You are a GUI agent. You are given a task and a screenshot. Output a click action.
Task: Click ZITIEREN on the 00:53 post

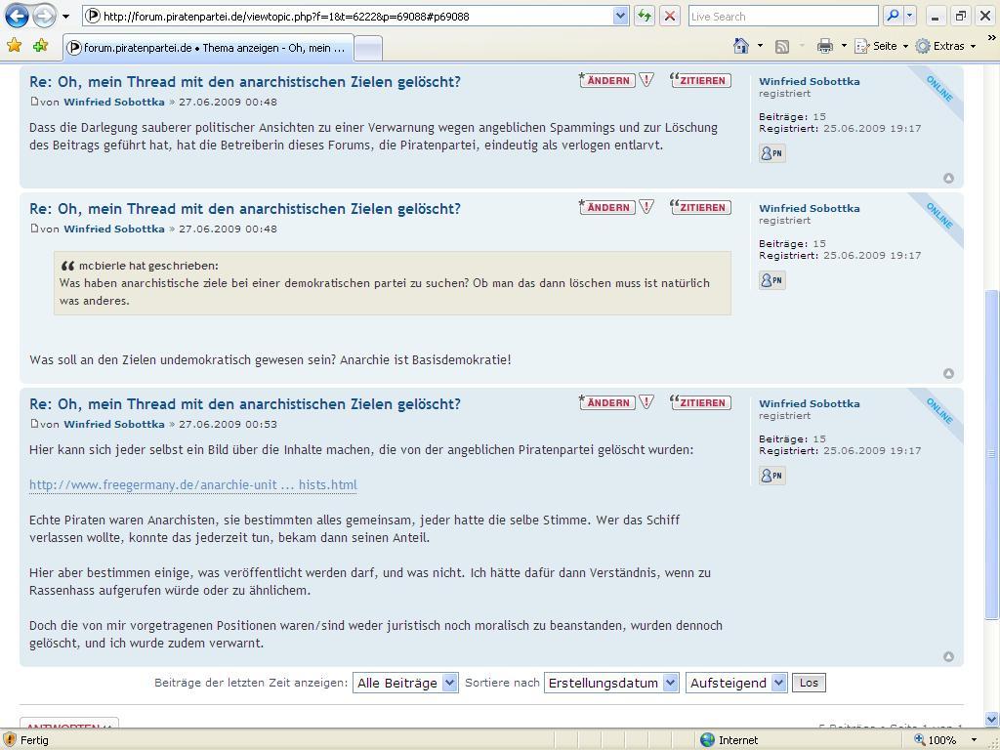tap(700, 402)
